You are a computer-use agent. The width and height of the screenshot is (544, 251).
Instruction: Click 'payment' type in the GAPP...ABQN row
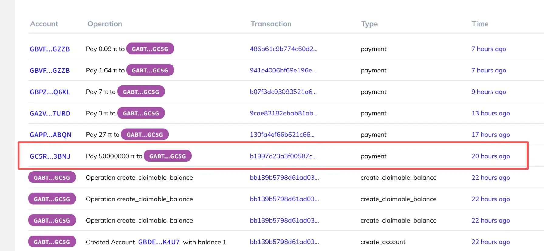(x=374, y=135)
